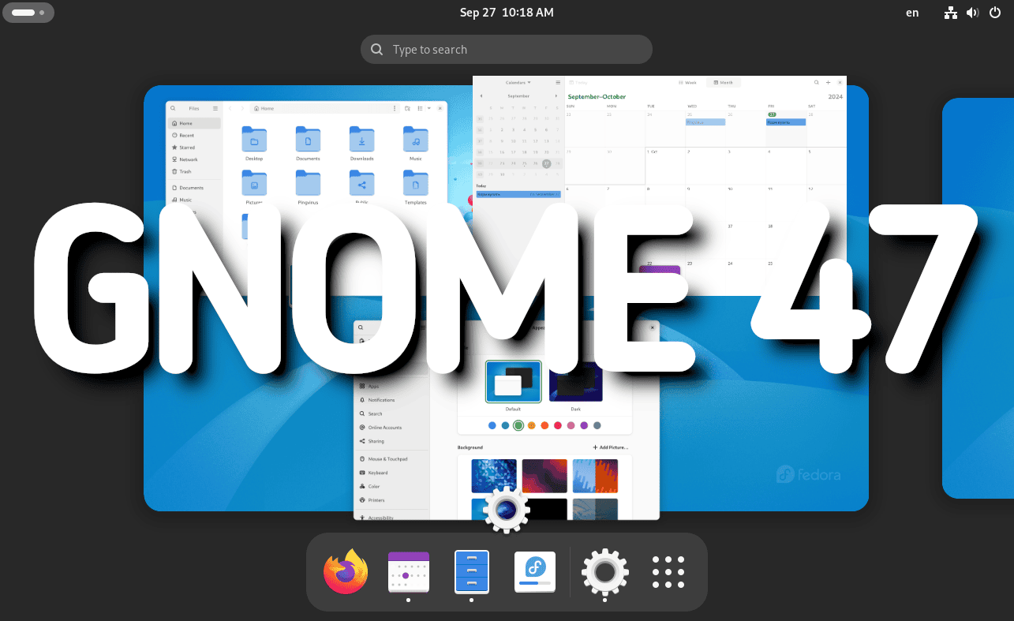Select the blue triangles background thumbnail
Image resolution: width=1014 pixels, height=621 pixels.
tap(494, 476)
